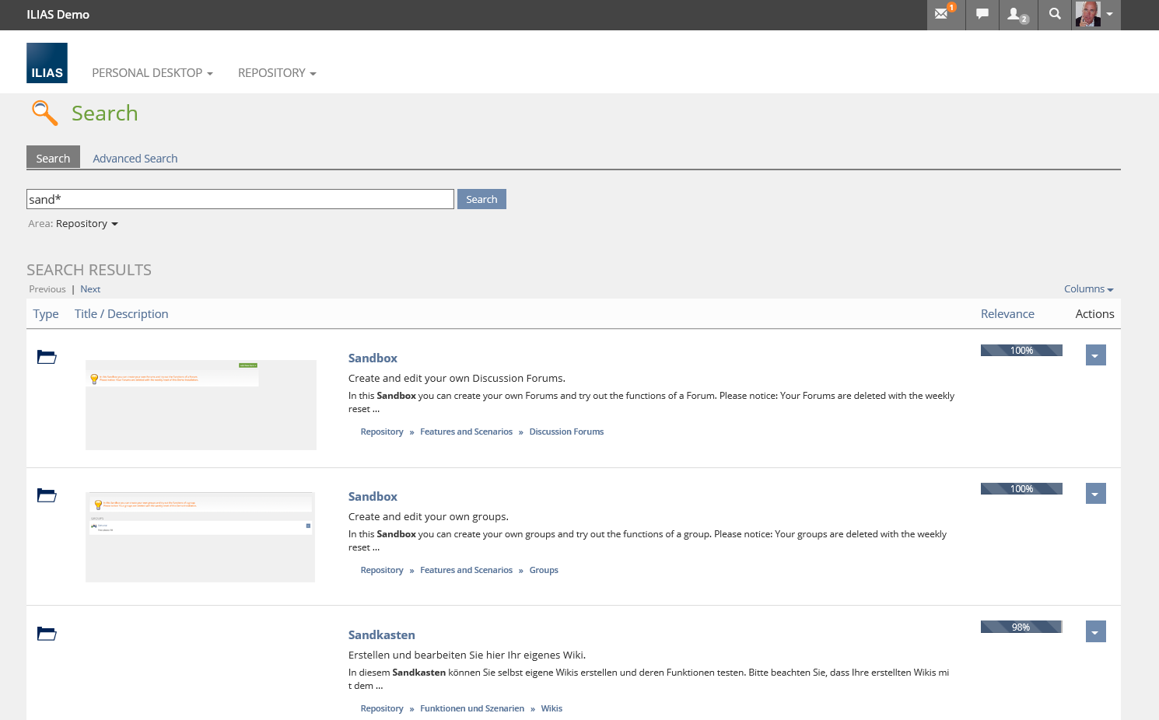Open the Actions dropdown for the Sandkasten result
1159x720 pixels.
click(1095, 632)
